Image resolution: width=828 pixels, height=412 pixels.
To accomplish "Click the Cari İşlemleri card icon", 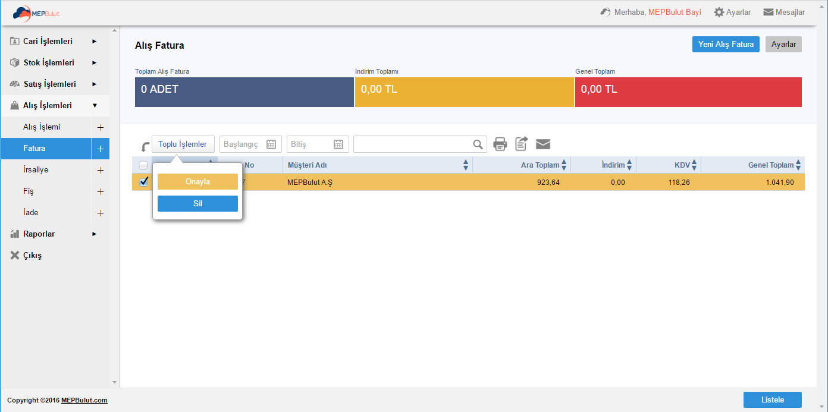I will [15, 42].
